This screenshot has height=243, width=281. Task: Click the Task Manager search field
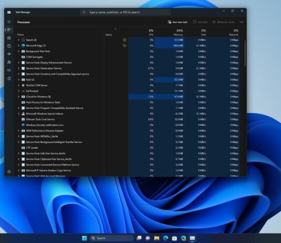click(x=125, y=12)
